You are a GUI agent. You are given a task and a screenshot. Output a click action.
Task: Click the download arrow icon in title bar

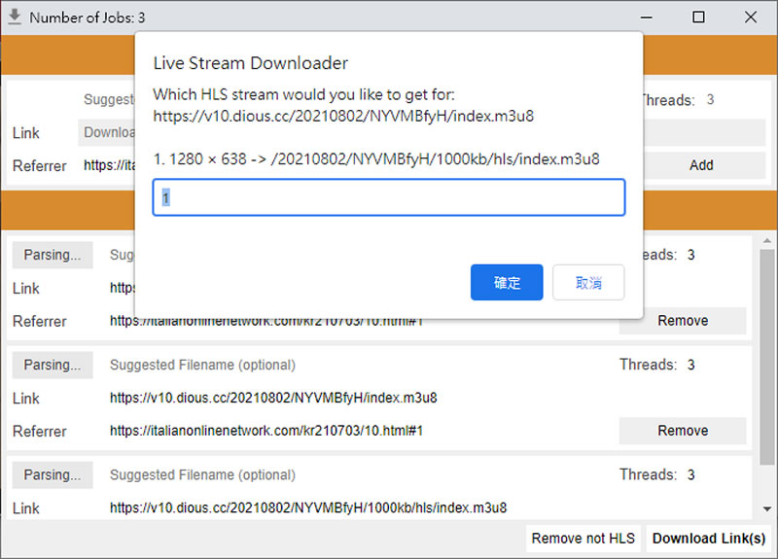click(x=15, y=17)
